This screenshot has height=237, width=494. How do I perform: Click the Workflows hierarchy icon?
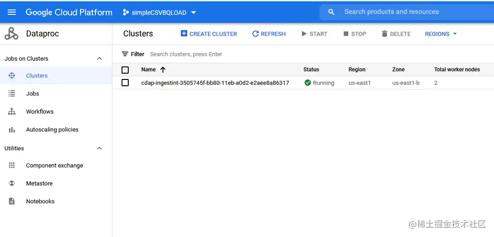click(x=12, y=111)
